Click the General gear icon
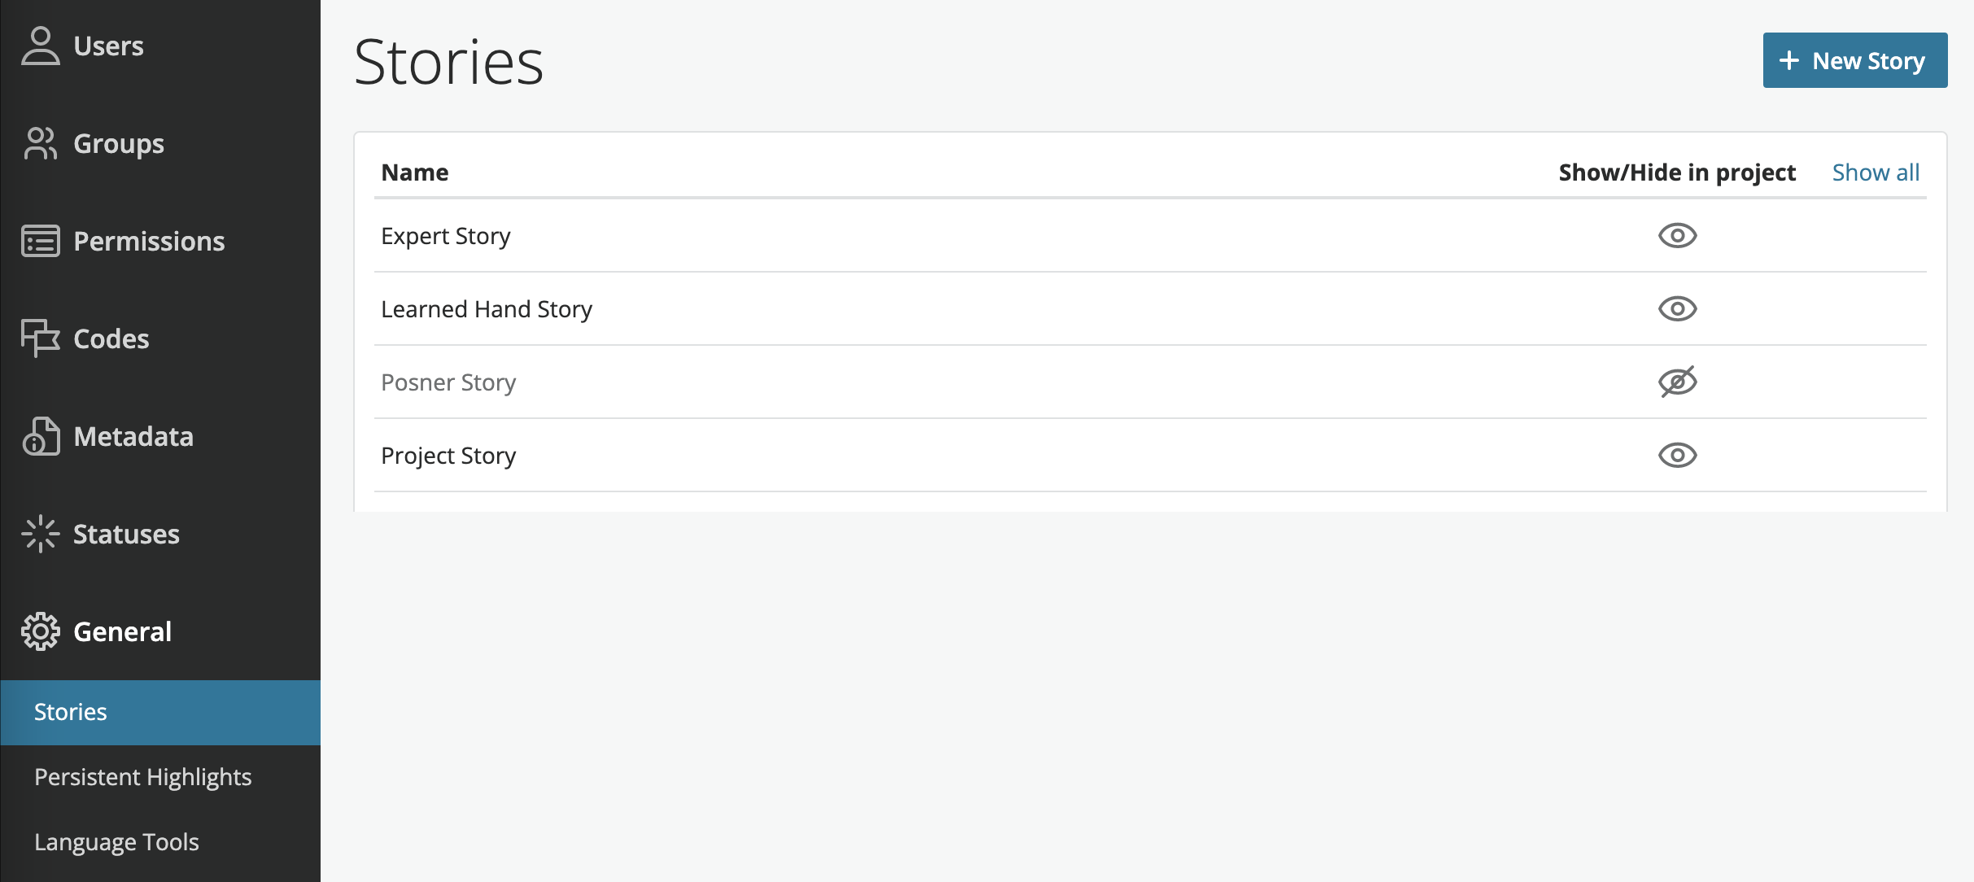1974x882 pixels. tap(41, 631)
